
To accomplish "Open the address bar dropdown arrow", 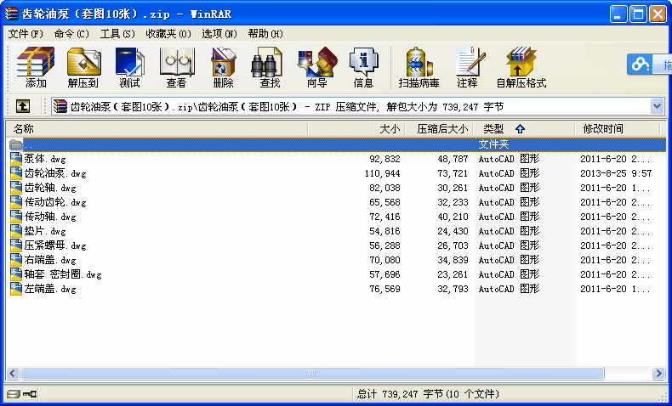I will 657,106.
